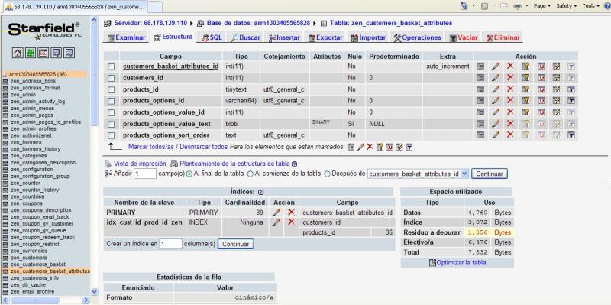Delete the products_id field with red X

click(510, 89)
